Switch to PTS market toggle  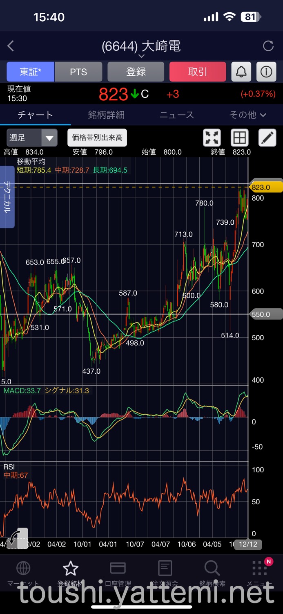(78, 72)
